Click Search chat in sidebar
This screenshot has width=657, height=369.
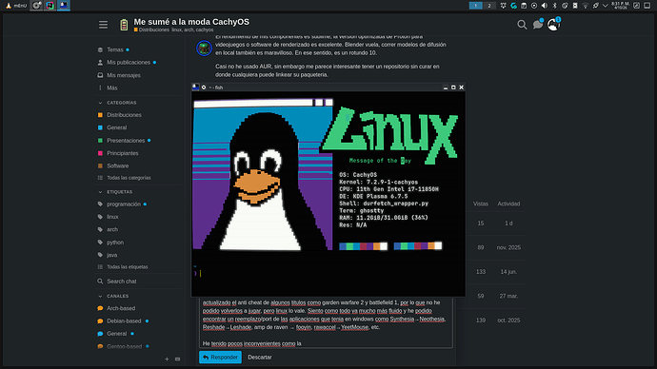click(x=122, y=282)
